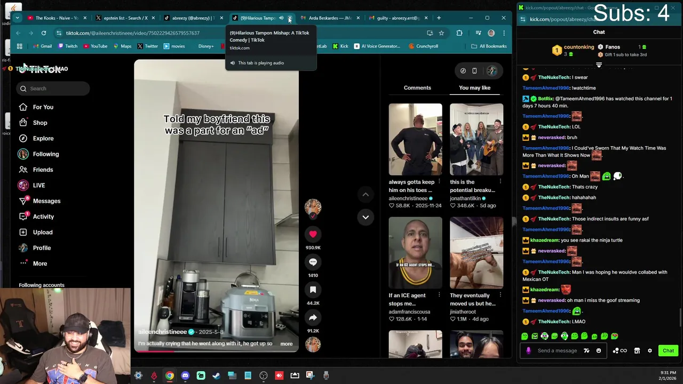Open Kick chat settings gear
This screenshot has width=683, height=384.
click(x=649, y=351)
